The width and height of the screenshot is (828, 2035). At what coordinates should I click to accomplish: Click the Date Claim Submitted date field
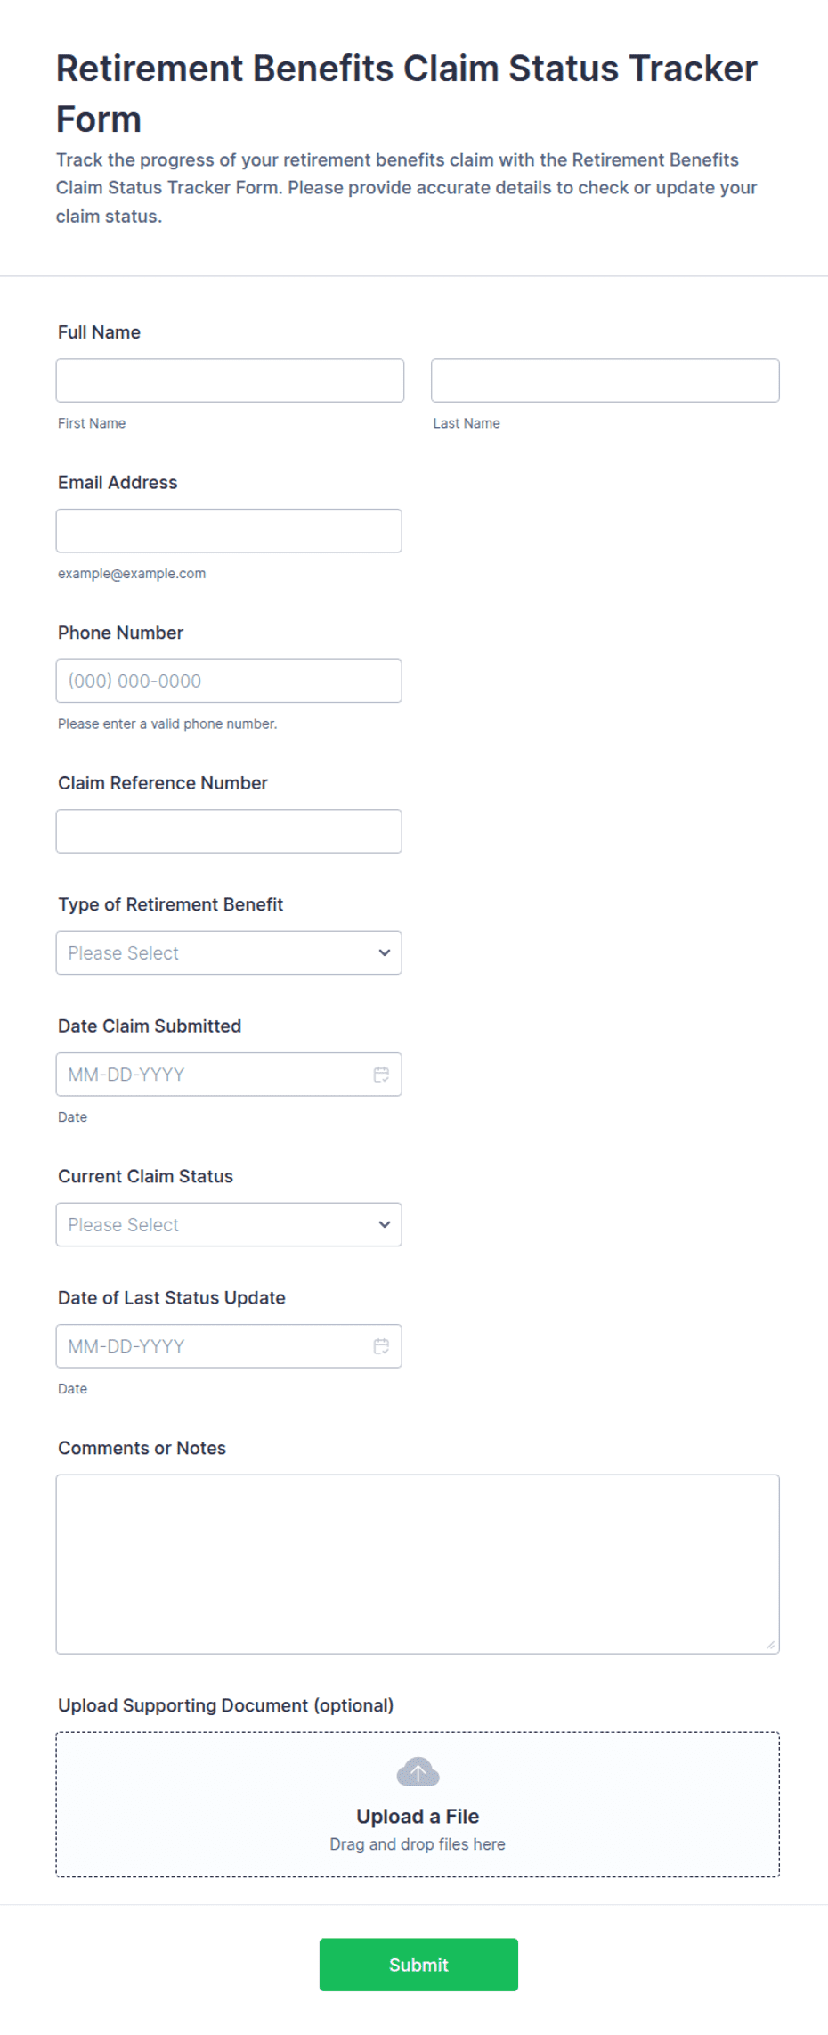click(229, 1075)
